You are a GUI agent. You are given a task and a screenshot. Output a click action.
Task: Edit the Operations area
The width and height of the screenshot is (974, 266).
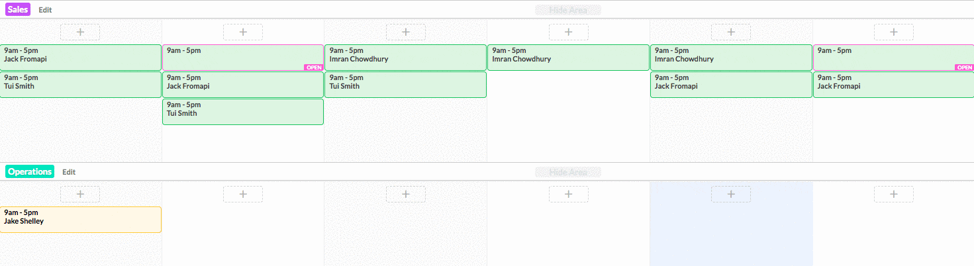(69, 172)
